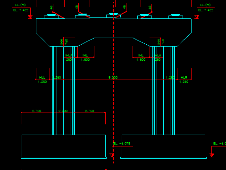
Task: Click the elevation marker triangle under the left EL. 7.422
Action: [x=30, y=17]
